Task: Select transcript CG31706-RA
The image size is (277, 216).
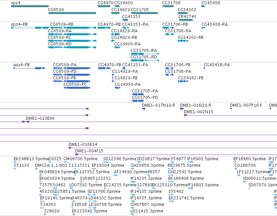Action: 169,34
